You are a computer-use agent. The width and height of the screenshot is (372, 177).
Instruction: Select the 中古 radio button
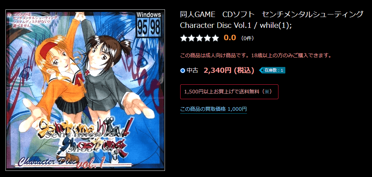(182, 70)
